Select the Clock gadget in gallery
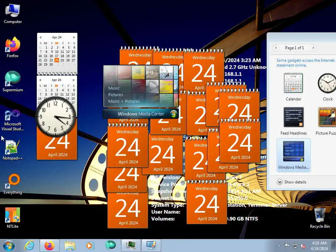This screenshot has height=252, width=336. point(327,87)
